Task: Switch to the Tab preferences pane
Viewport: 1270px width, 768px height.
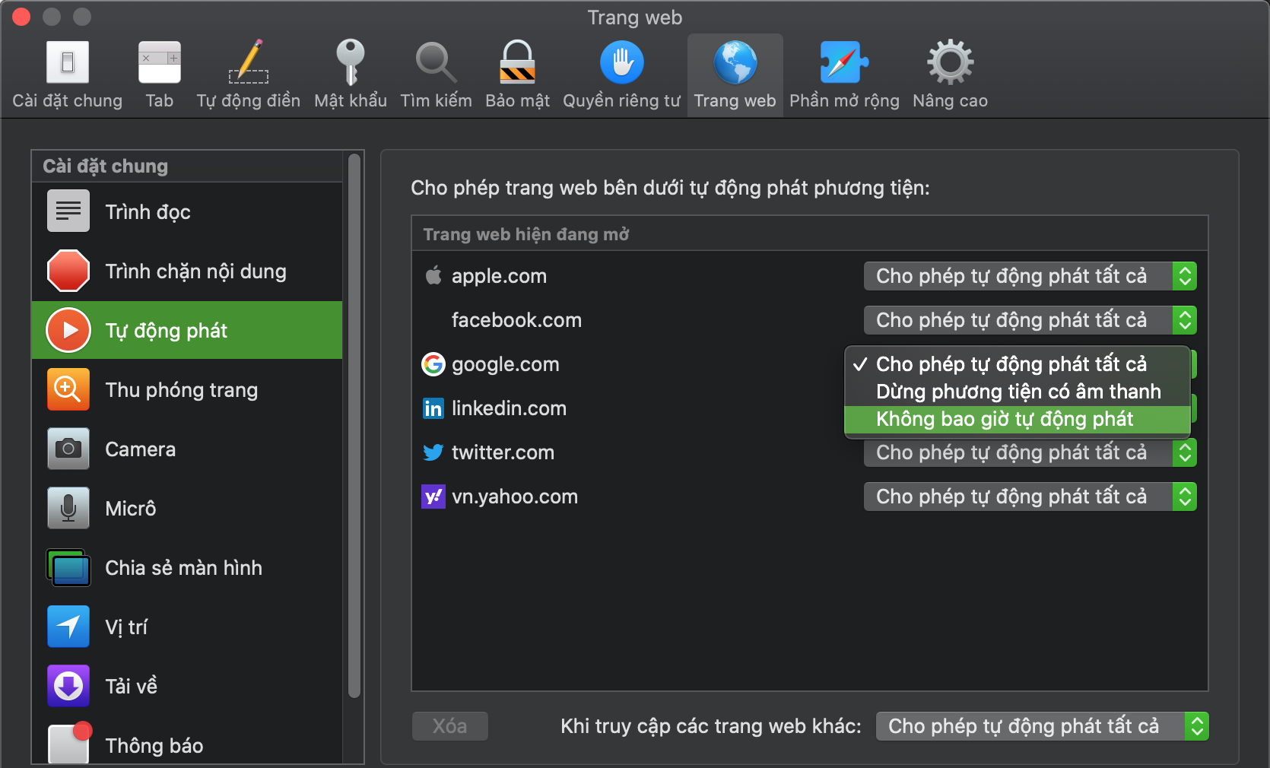Action: coord(159,75)
